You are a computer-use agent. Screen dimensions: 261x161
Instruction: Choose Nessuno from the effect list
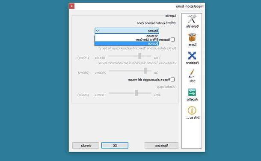tap(127, 36)
